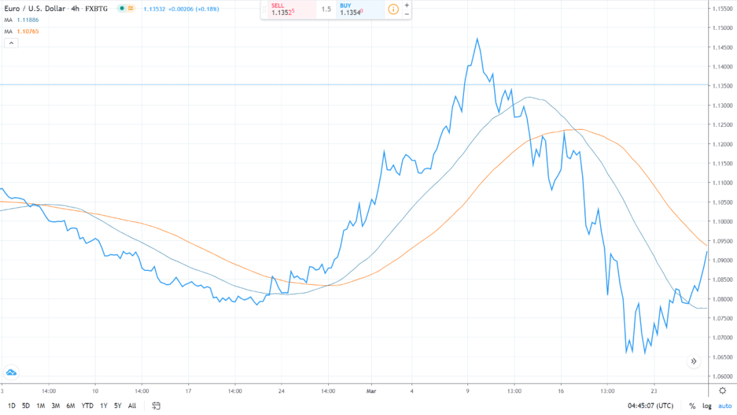Toggle the log scale
This screenshot has width=737, height=415.
(708, 405)
